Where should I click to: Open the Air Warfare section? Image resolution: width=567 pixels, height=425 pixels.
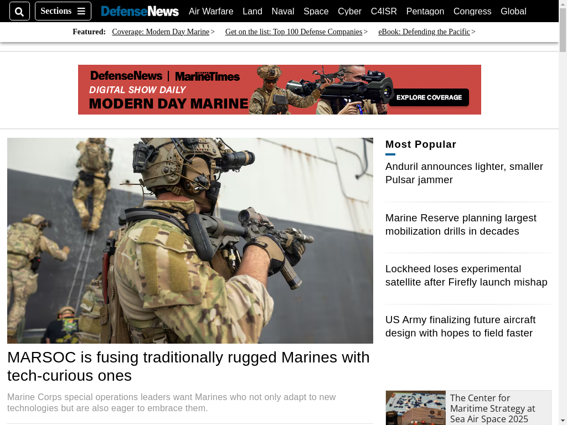[211, 11]
